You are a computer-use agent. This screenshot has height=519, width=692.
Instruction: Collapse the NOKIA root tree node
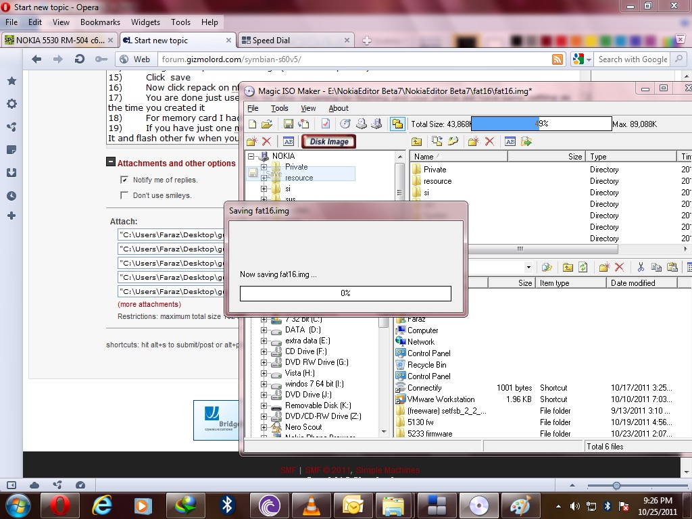coord(251,156)
